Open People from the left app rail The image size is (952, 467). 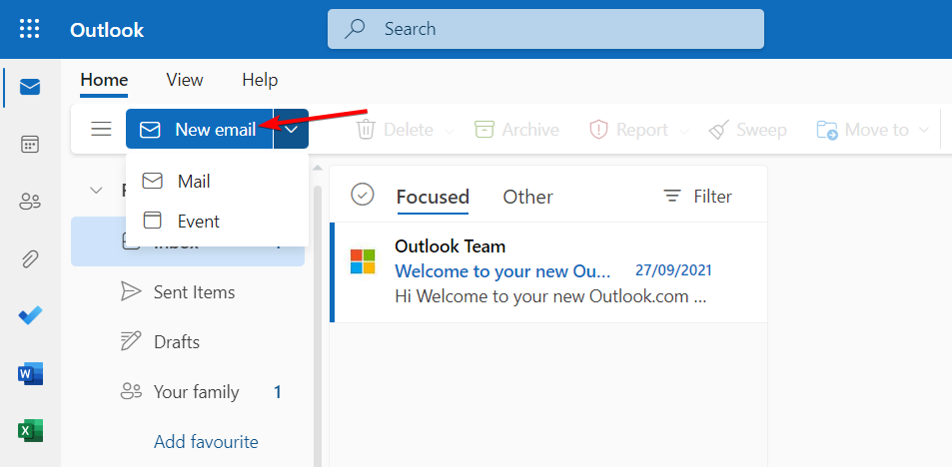(30, 202)
